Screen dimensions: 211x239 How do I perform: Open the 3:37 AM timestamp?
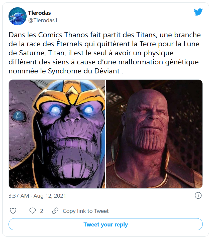pyautogui.click(x=19, y=196)
